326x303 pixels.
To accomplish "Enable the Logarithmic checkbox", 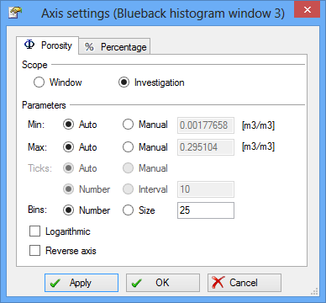I will [35, 231].
